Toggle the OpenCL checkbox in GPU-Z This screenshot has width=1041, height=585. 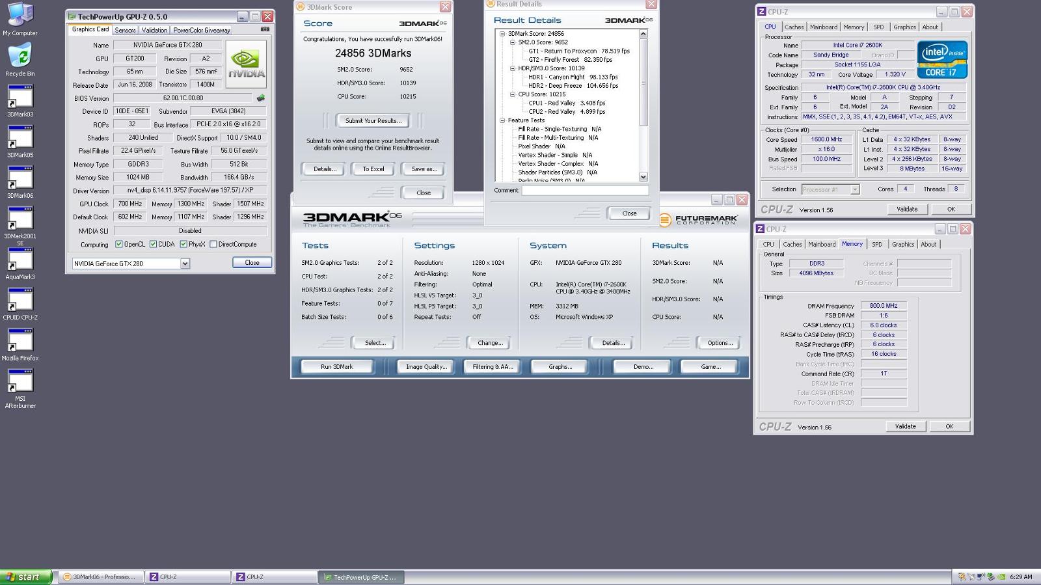(119, 245)
